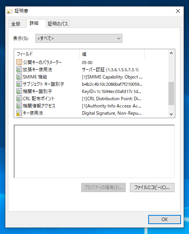Click the value Digital Signature, Non-Repu...

(x=112, y=113)
